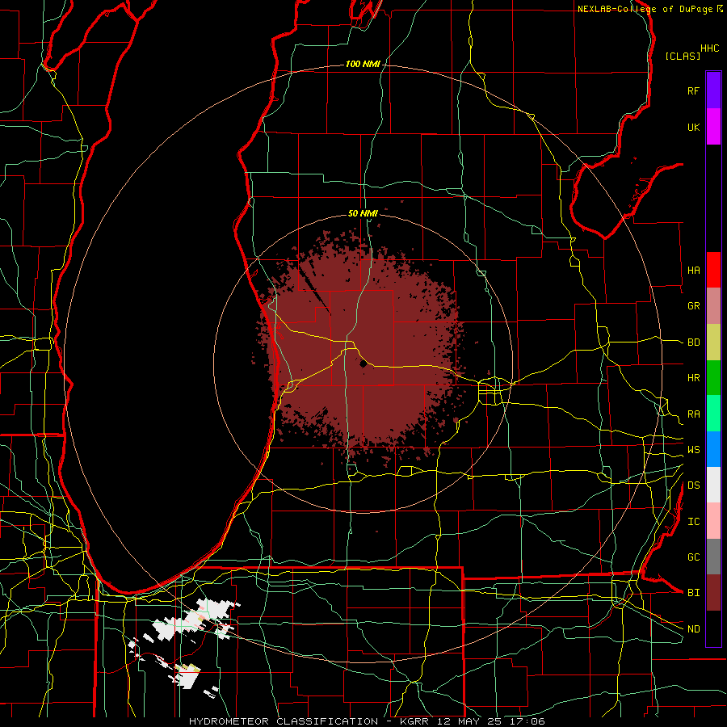
Task: Click the light green RA color swatch
Action: [713, 414]
